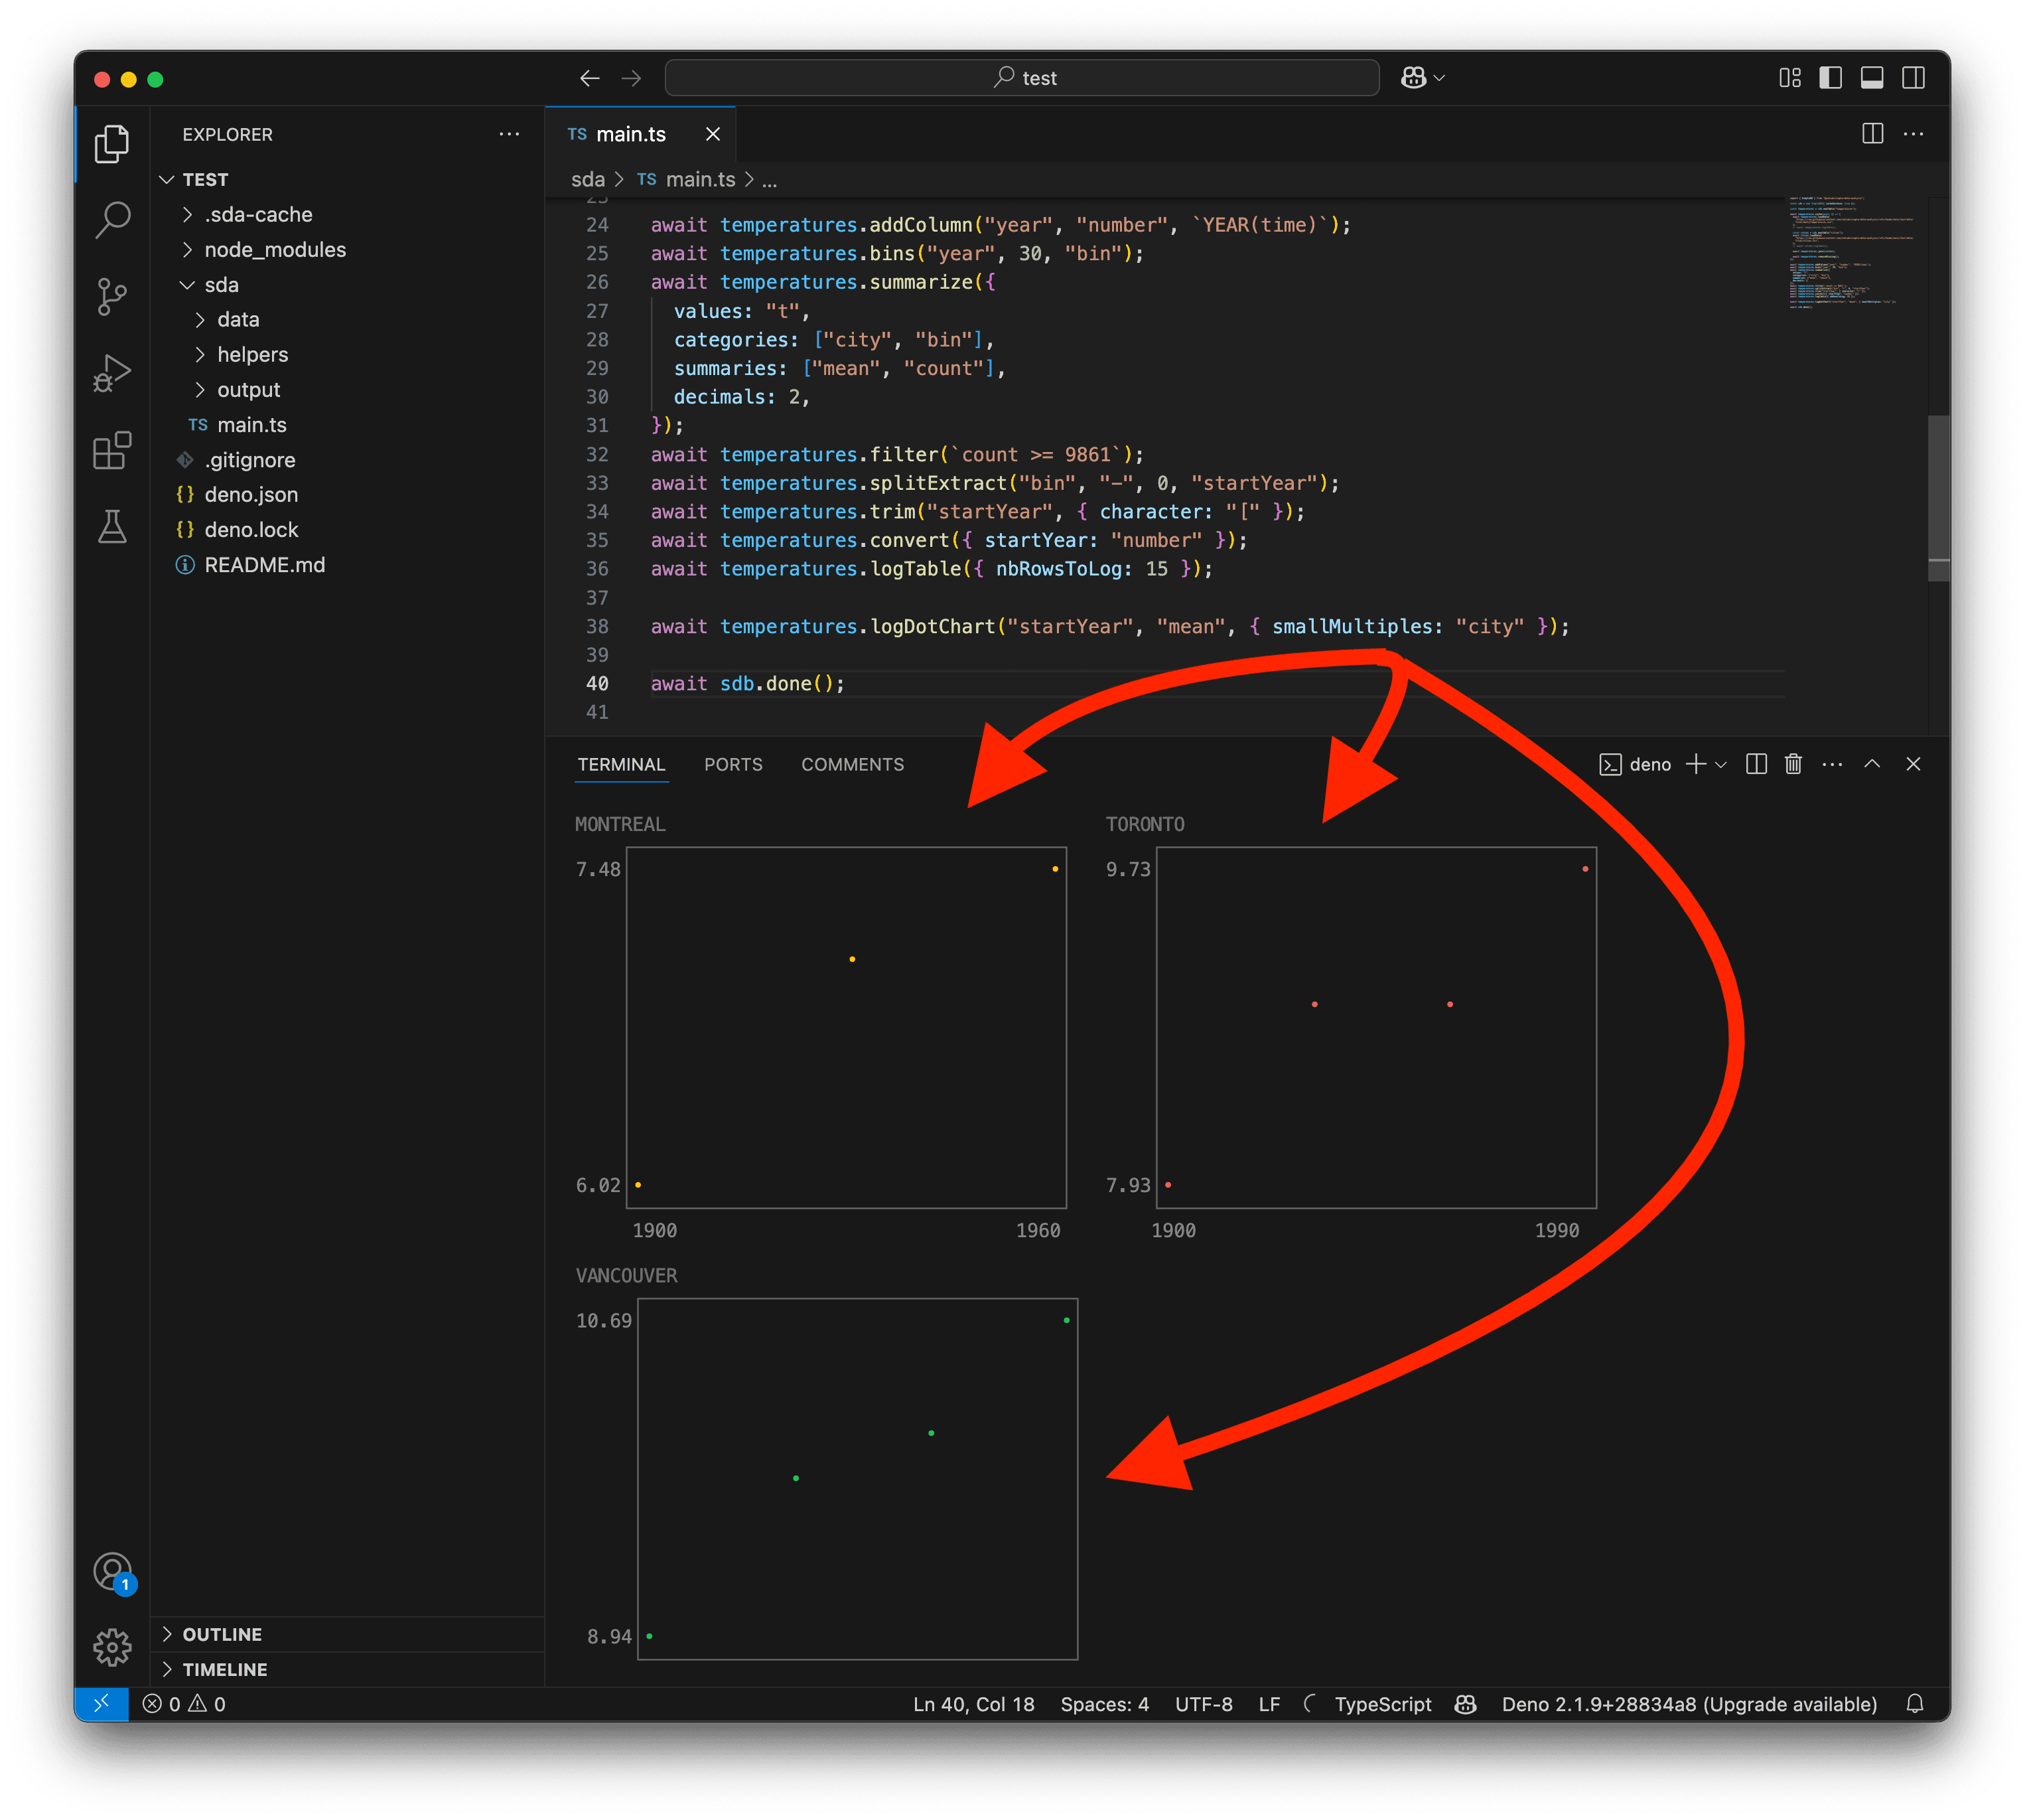
Task: Expand the OUTLINE section
Action: pos(348,1634)
